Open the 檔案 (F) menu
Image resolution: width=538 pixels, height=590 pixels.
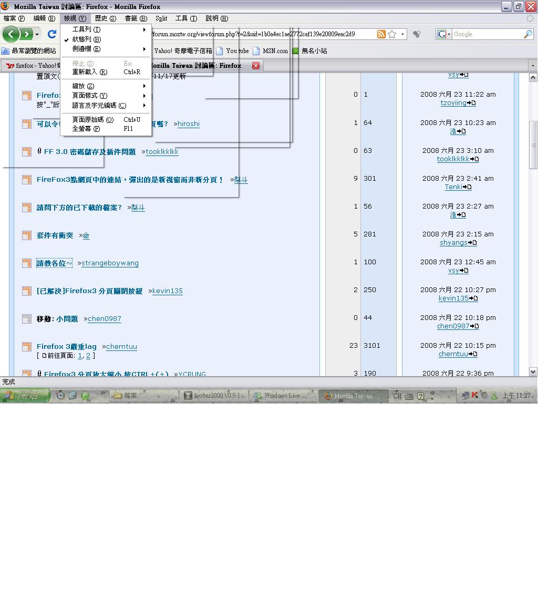click(14, 18)
